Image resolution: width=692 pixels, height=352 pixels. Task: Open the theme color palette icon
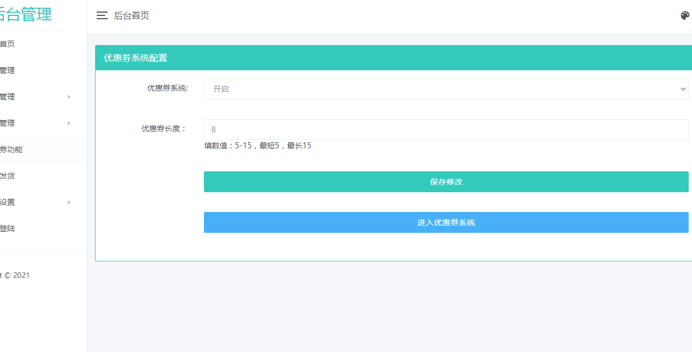click(685, 15)
